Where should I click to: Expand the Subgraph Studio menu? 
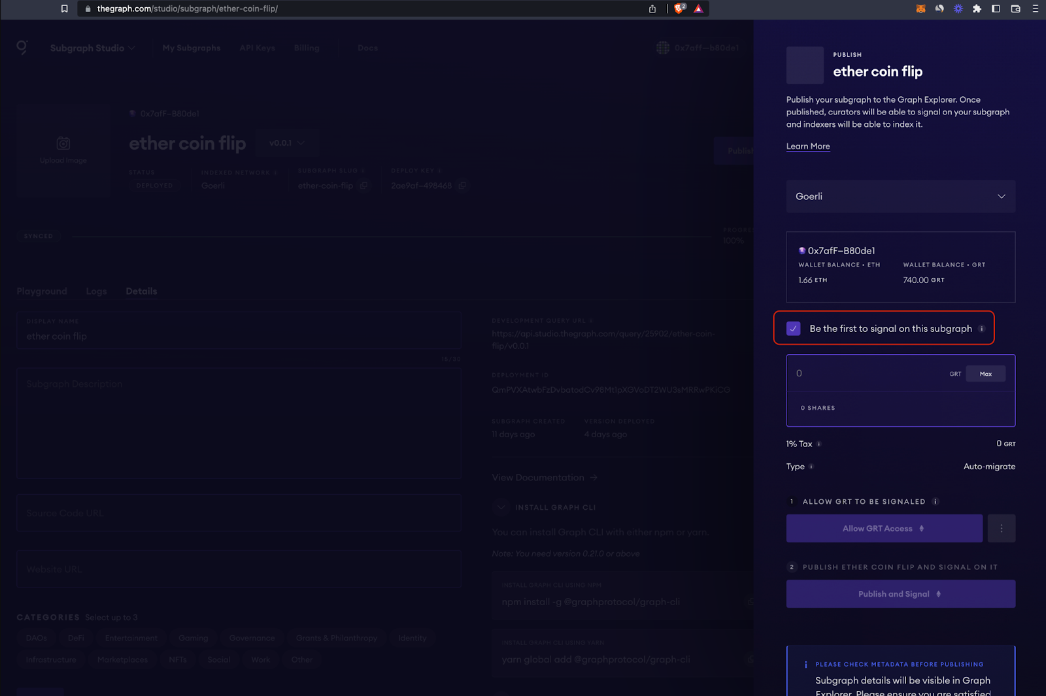coord(92,47)
